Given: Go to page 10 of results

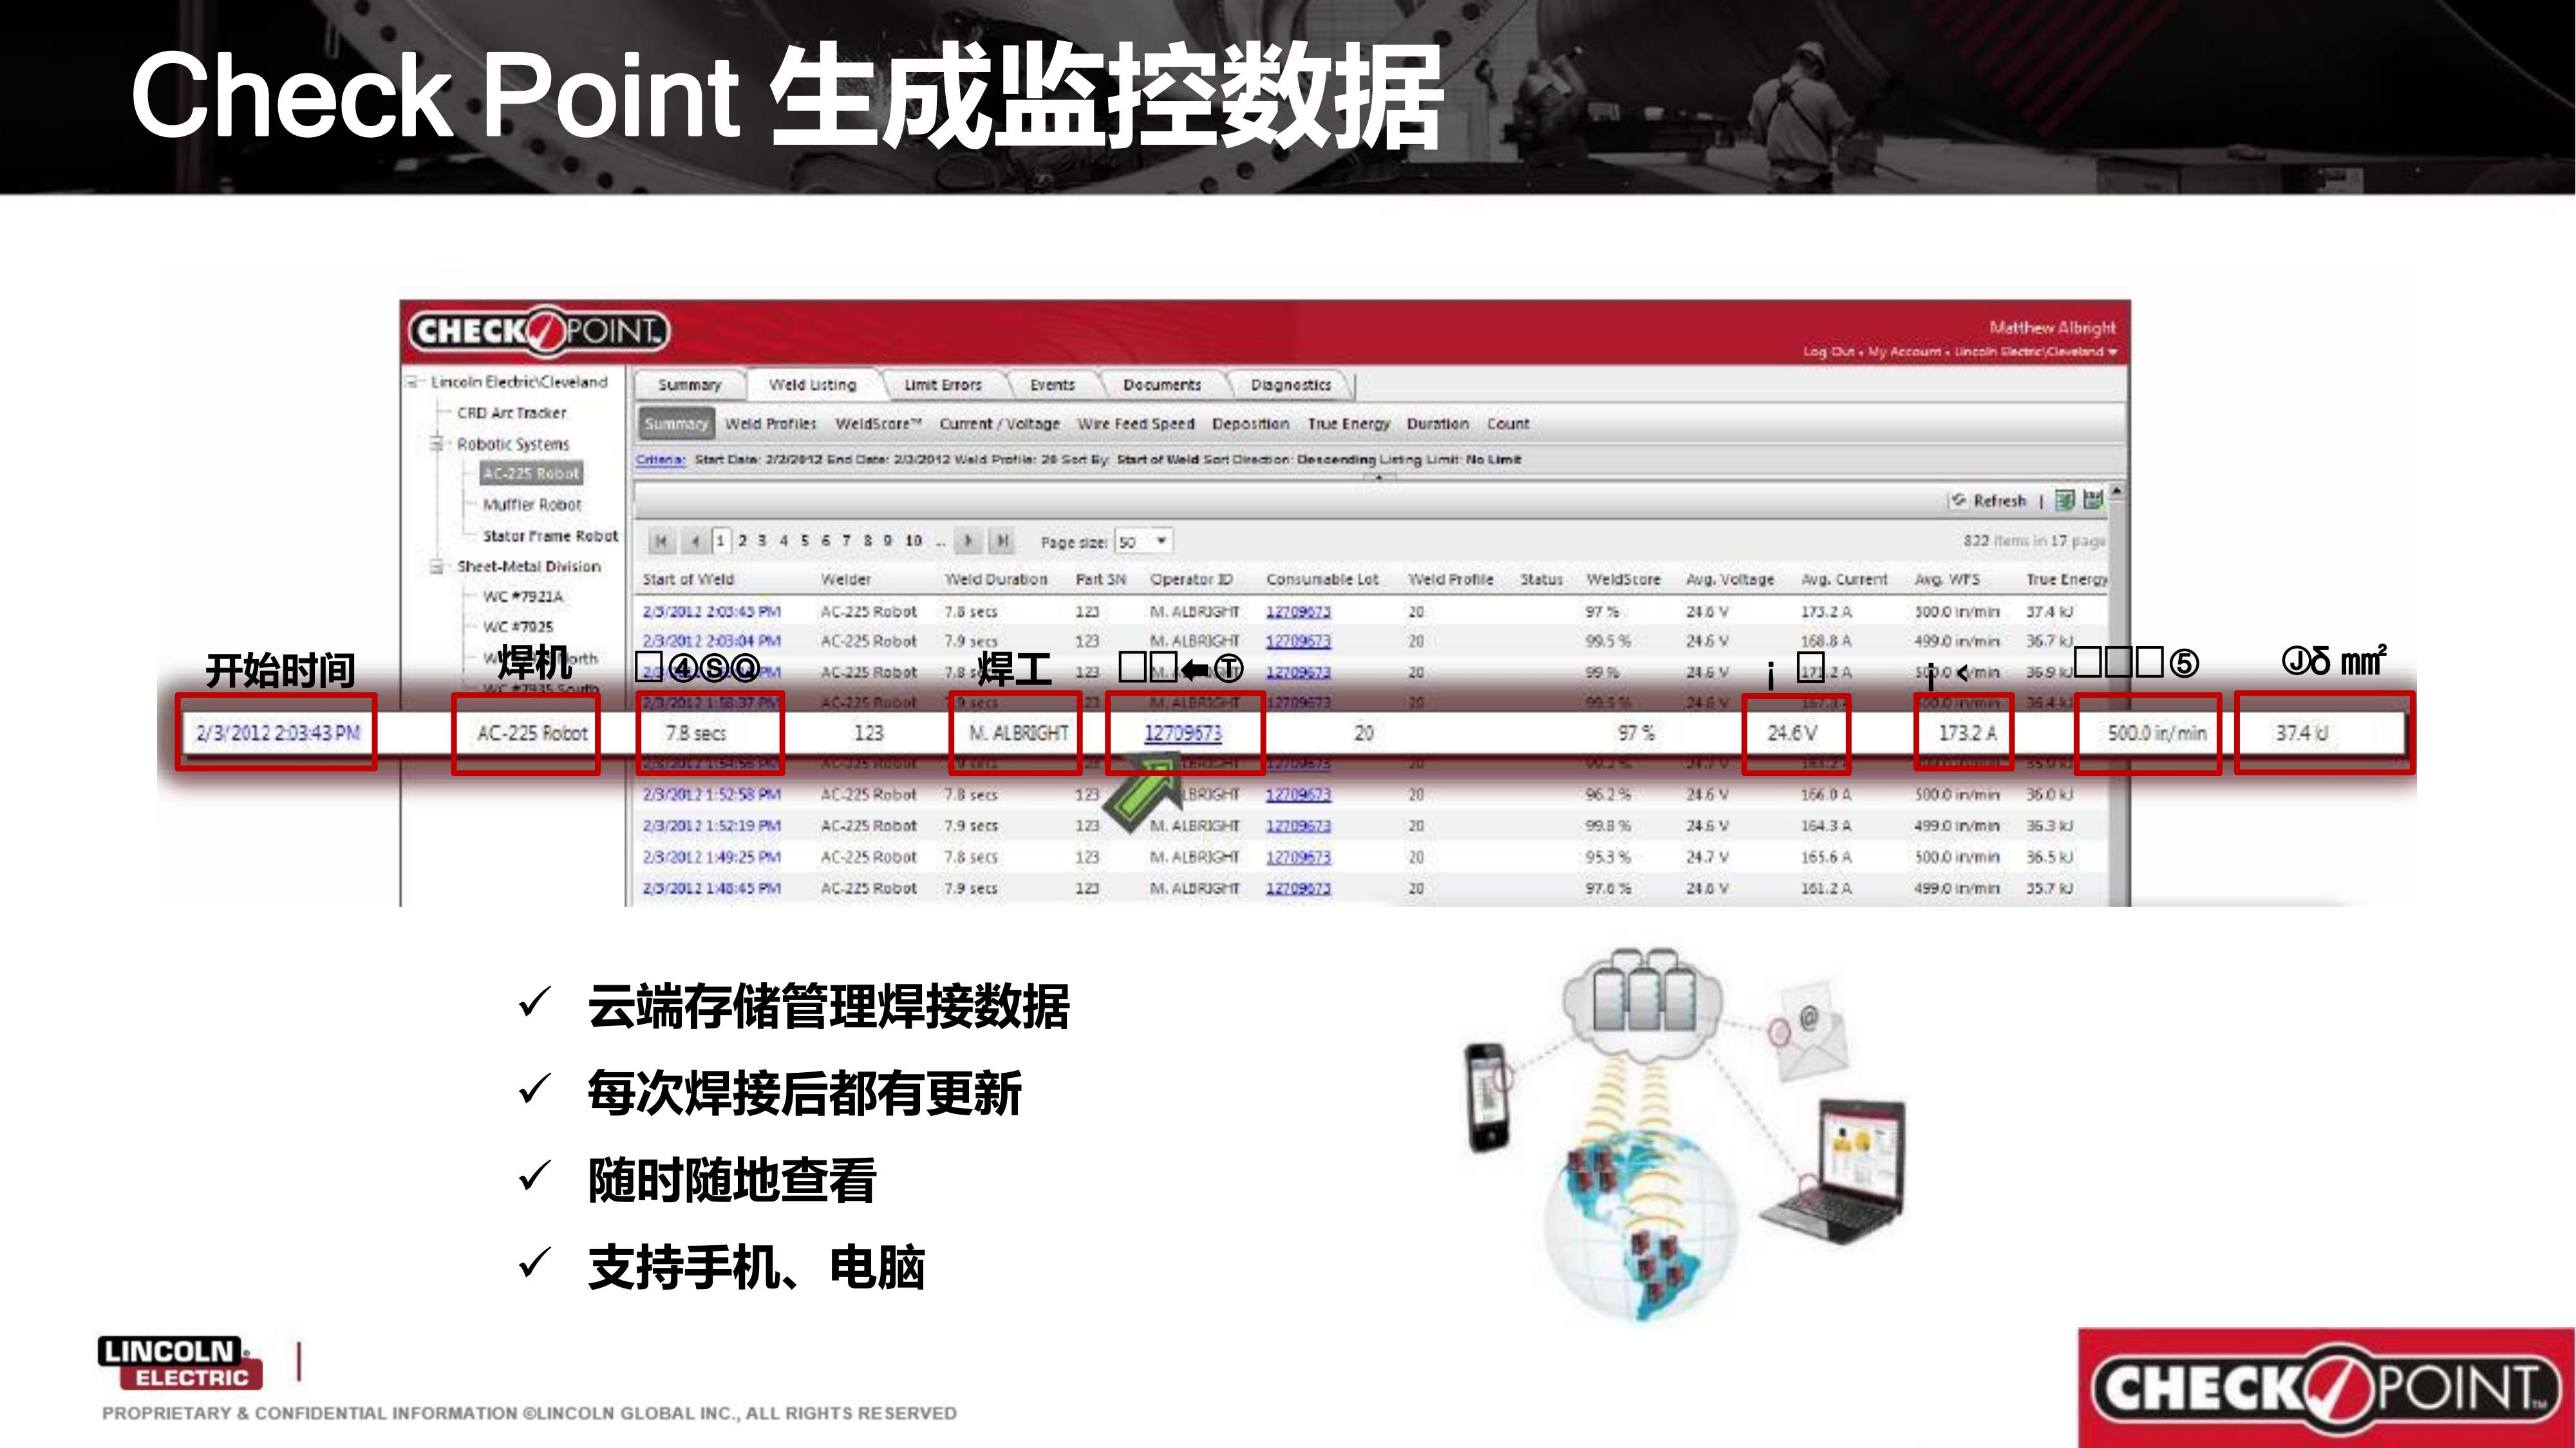Looking at the screenshot, I should point(913,541).
